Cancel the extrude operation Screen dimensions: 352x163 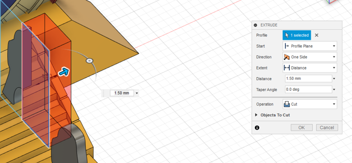pyautogui.click(x=327, y=127)
